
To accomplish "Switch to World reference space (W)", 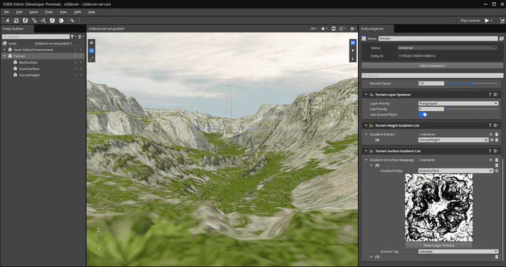I will pos(352,43).
